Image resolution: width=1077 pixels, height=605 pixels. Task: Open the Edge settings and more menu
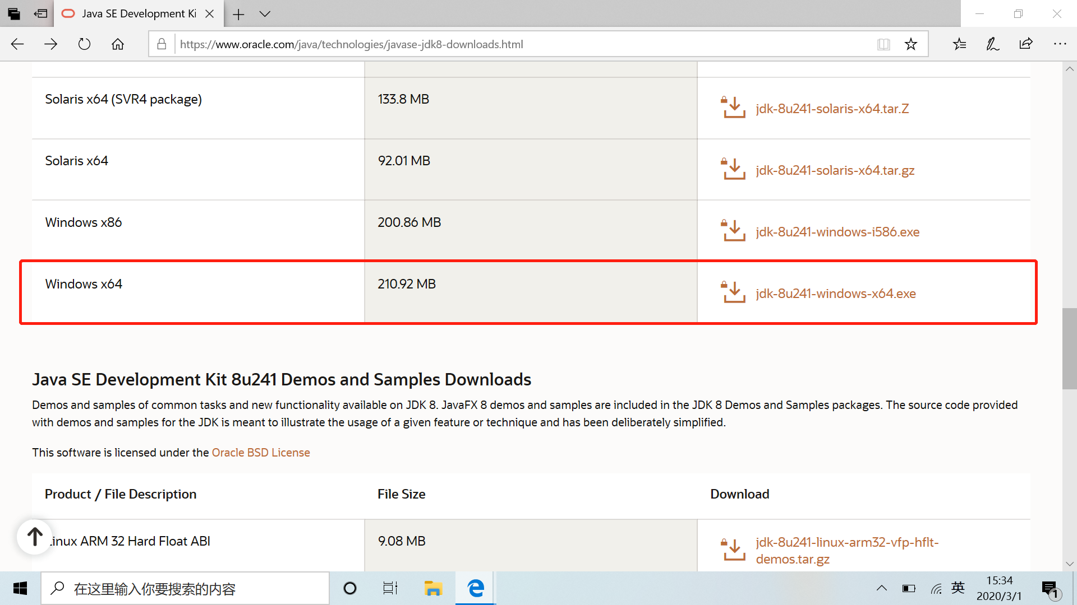tap(1060, 44)
